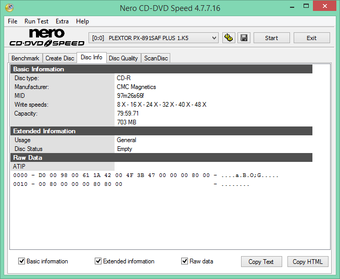Click the Start button
The height and width of the screenshot is (279, 340).
271,38
